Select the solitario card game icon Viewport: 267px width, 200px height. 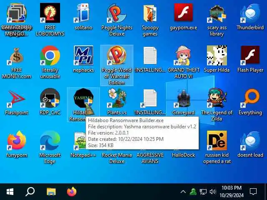tap(83, 13)
